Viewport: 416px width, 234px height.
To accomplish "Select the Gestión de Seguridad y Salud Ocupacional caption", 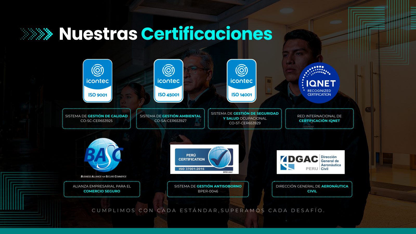I will coord(245,119).
